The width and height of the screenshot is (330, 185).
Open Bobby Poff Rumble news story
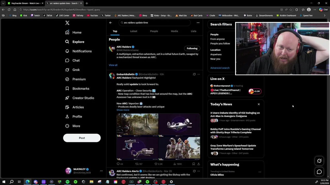tap(236, 134)
